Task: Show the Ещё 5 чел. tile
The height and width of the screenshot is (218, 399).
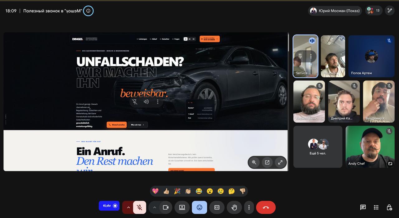Action: point(318,147)
